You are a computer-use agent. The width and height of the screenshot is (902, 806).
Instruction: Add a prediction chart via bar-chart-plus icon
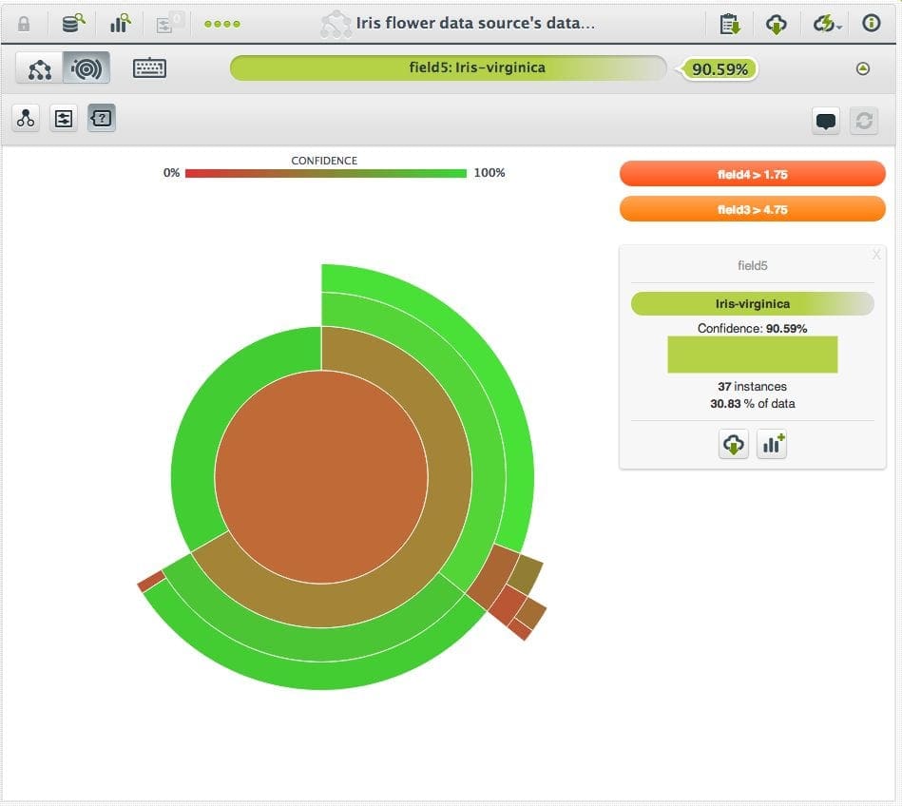click(x=772, y=443)
